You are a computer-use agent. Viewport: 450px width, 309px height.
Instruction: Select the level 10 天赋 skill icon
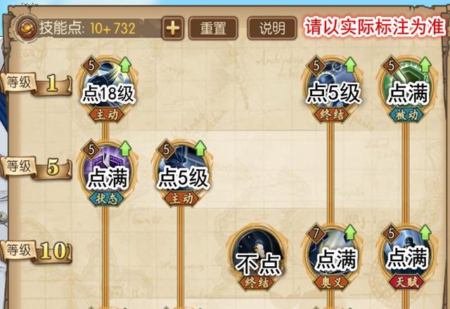click(407, 254)
